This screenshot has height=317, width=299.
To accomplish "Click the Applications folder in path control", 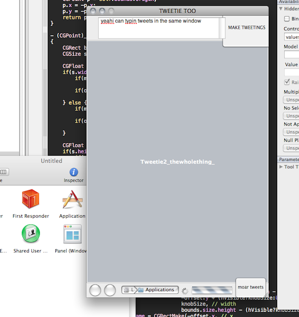I will (x=157, y=290).
